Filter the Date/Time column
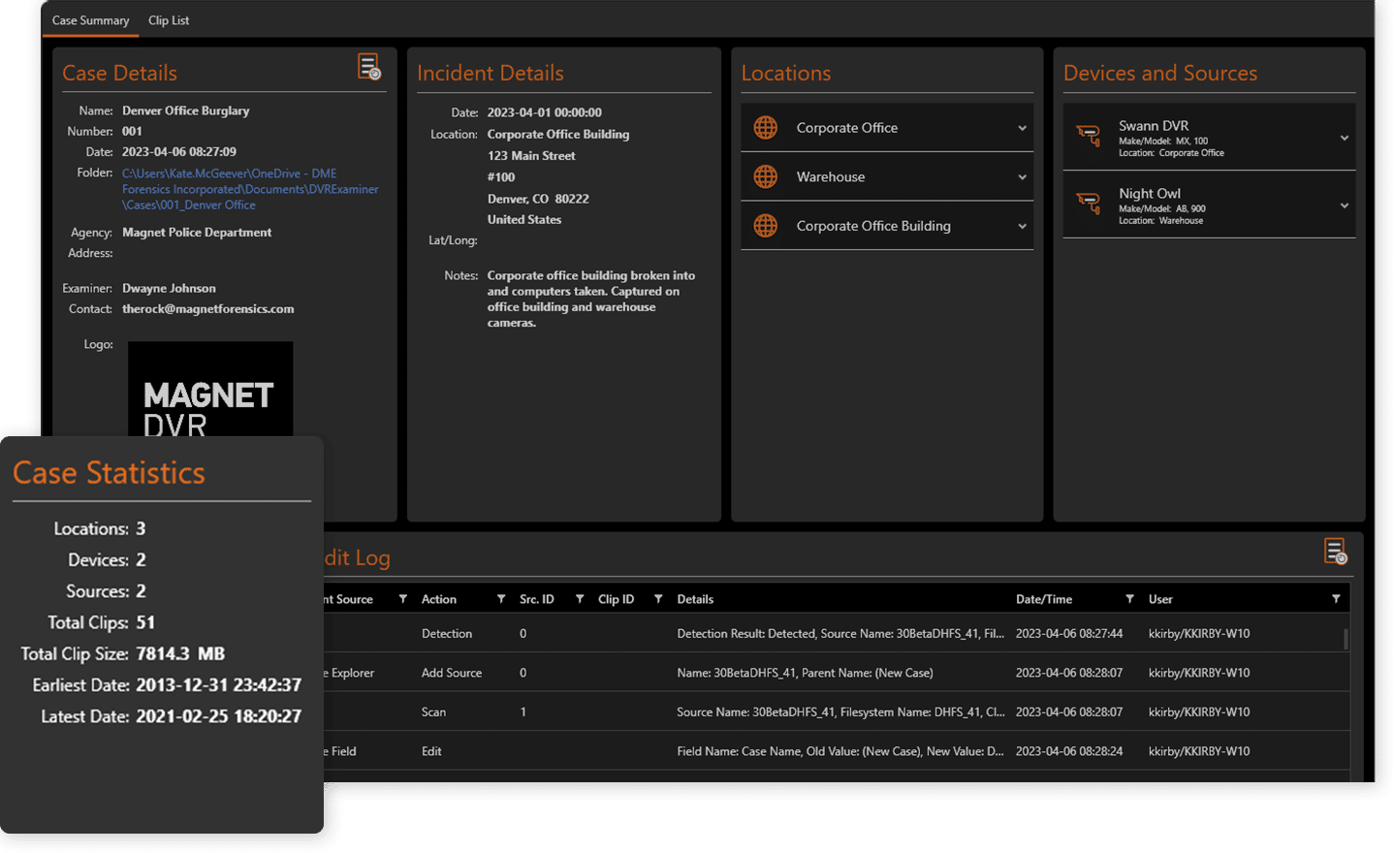1394x853 pixels. tap(1129, 599)
